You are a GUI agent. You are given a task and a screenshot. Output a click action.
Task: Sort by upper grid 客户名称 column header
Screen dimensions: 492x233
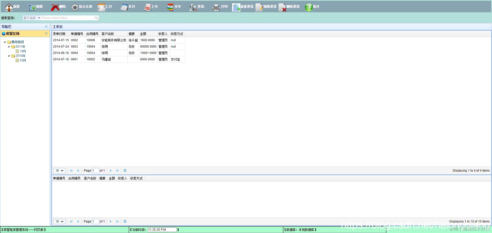pos(114,34)
